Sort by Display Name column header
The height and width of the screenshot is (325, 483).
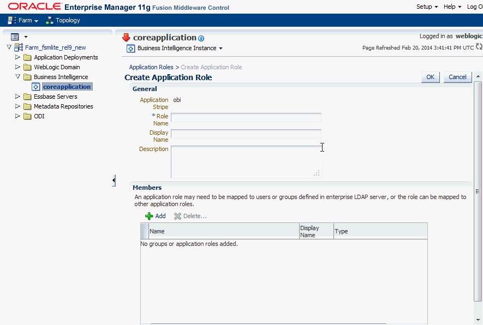coord(317,231)
